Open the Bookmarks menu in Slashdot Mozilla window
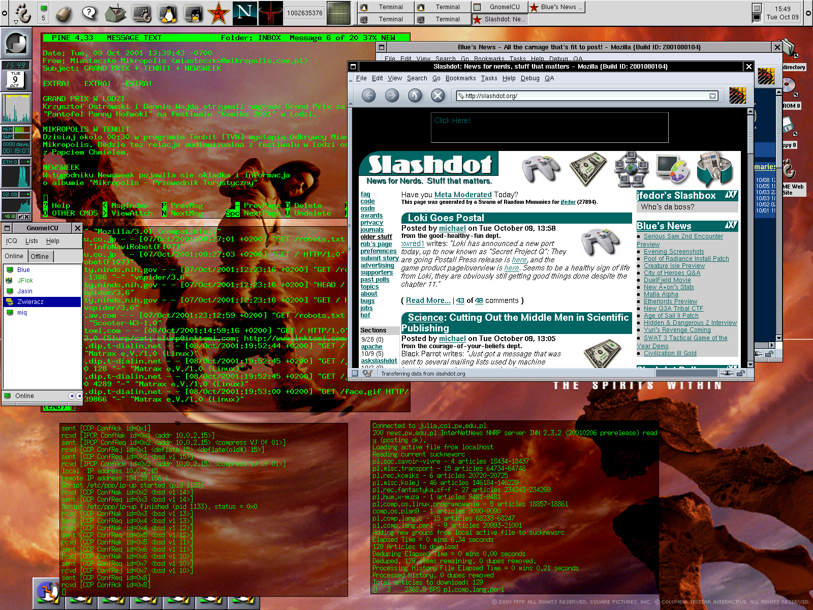Screen dimensions: 813x610 tap(461, 78)
